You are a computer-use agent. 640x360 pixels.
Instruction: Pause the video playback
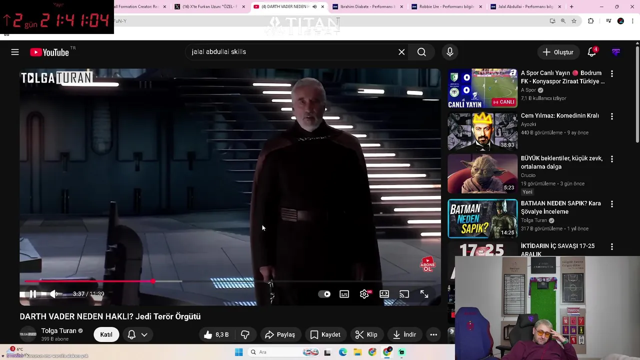coord(32,294)
